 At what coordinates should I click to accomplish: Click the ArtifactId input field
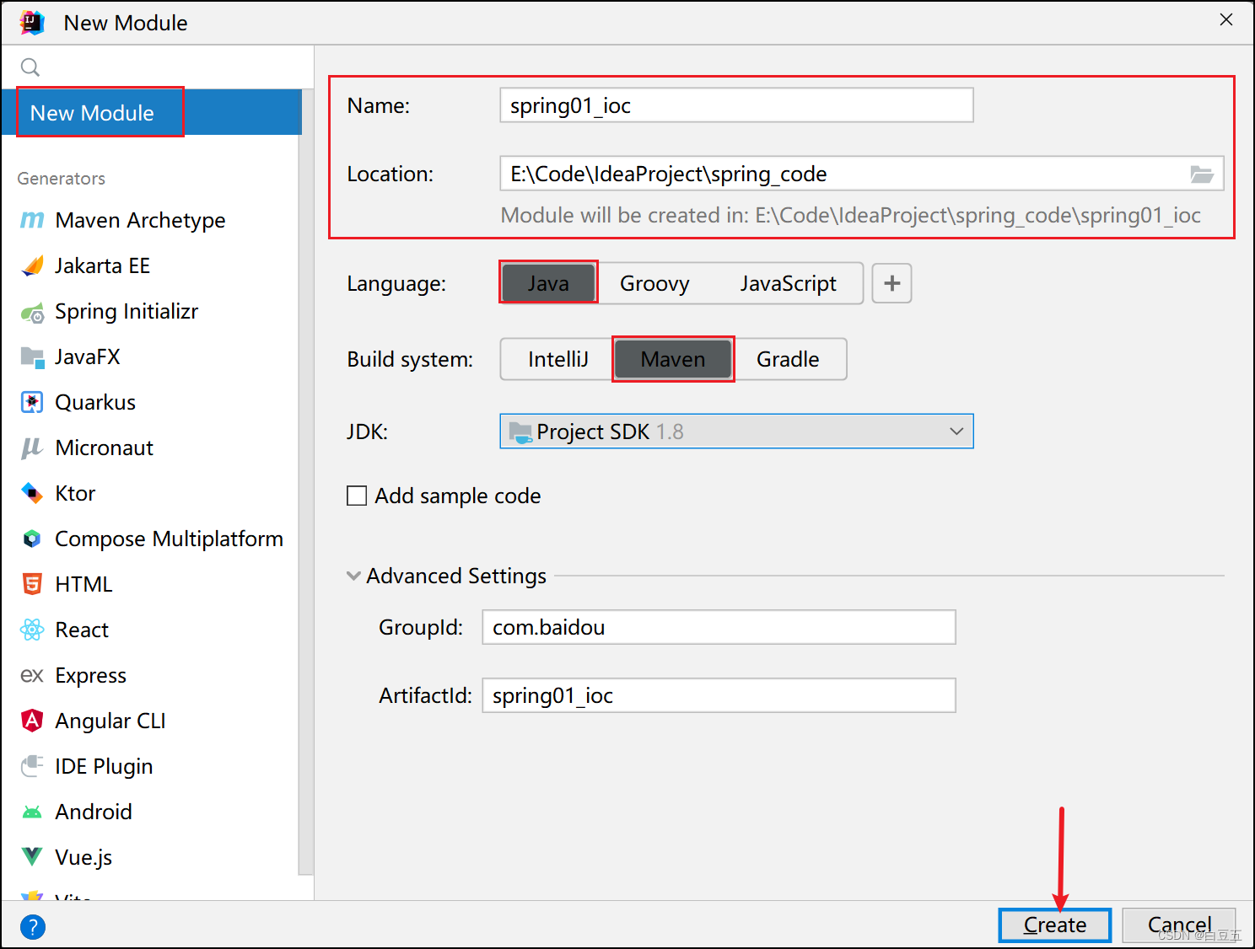pyautogui.click(x=719, y=695)
